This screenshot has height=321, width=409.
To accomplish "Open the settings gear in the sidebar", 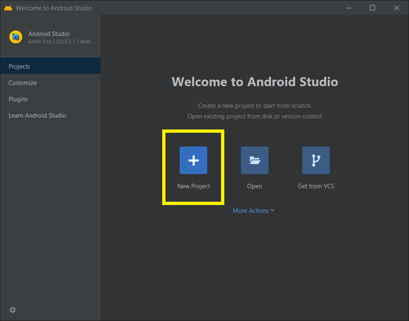I will [13, 310].
